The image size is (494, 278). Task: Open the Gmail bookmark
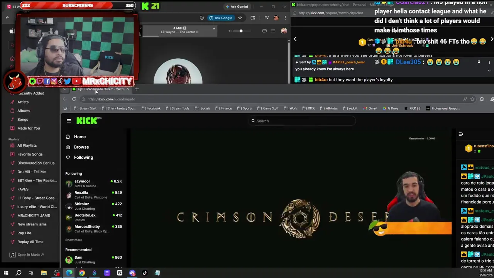(370, 108)
